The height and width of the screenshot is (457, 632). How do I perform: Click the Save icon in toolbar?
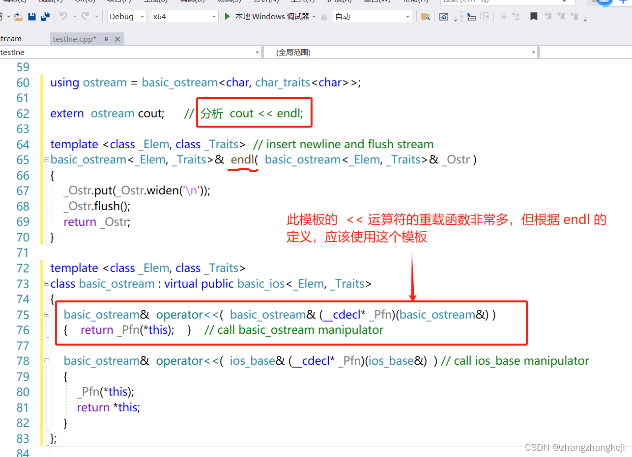pyautogui.click(x=32, y=17)
